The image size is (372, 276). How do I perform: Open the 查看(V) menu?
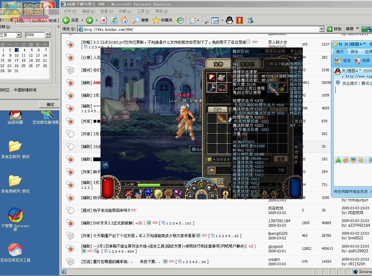pyautogui.click(x=107, y=11)
